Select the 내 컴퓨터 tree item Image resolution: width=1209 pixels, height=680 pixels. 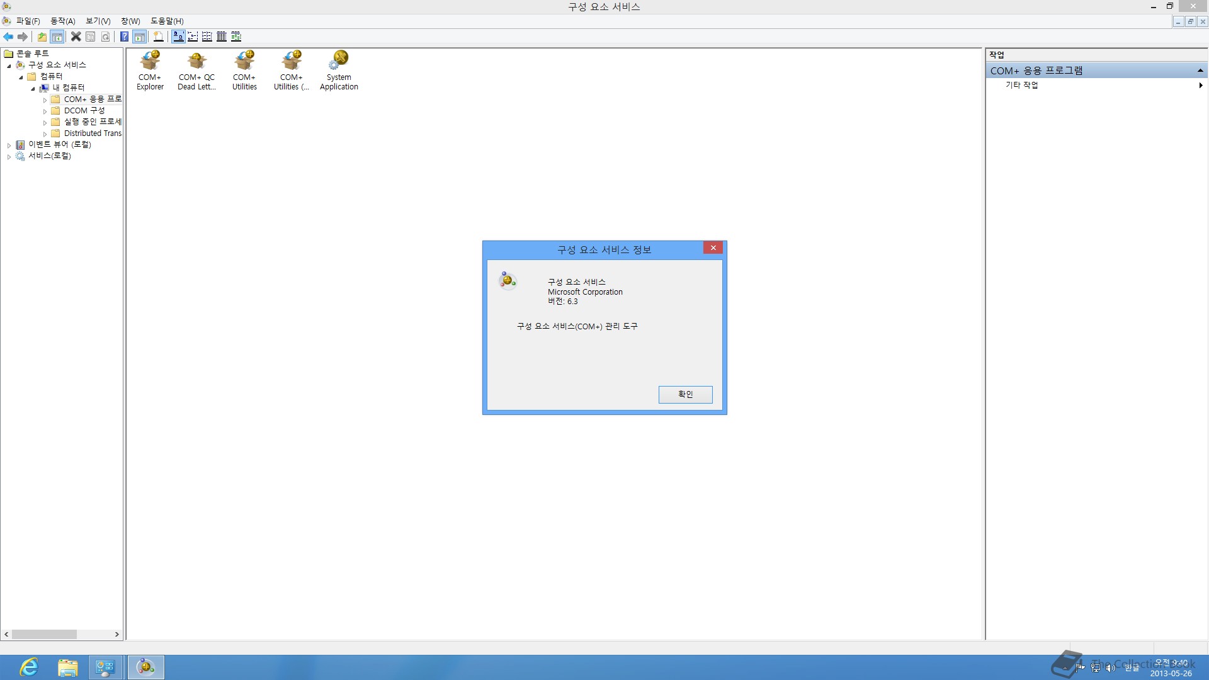click(68, 88)
